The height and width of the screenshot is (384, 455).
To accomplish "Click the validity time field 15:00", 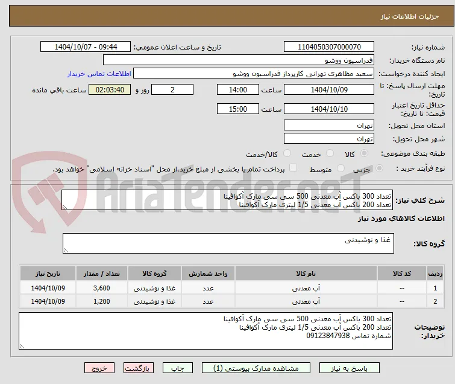I will 238,109.
